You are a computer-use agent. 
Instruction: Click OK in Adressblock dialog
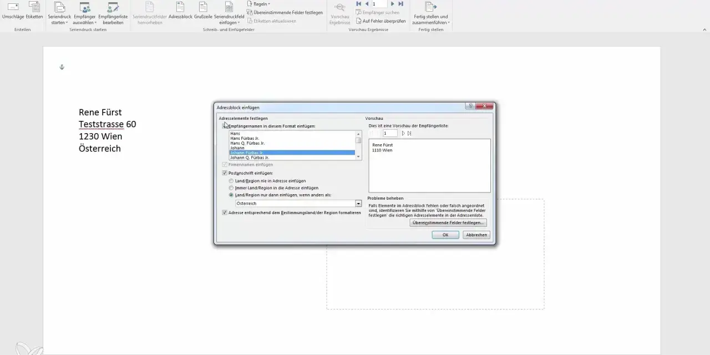pos(445,235)
